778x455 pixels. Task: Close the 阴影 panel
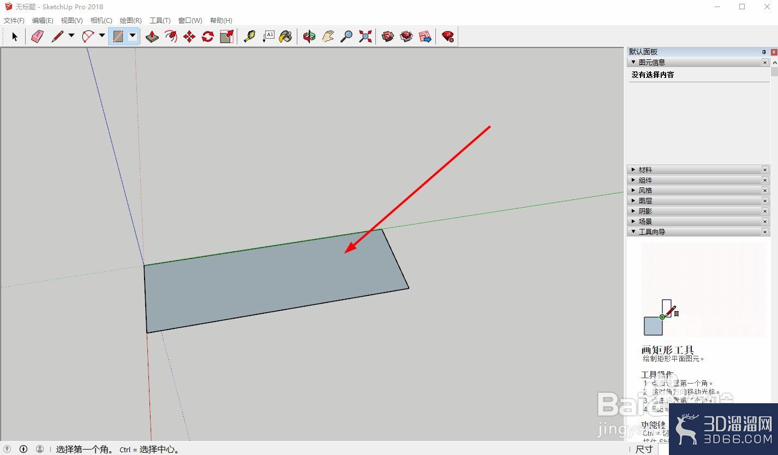(765, 211)
